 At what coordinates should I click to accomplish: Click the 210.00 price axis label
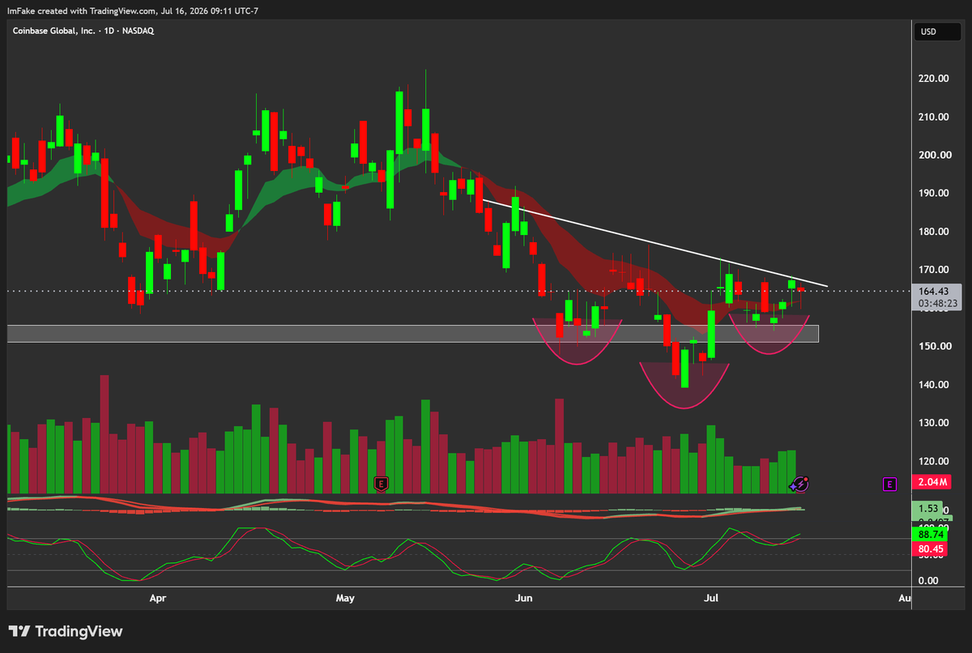click(934, 117)
